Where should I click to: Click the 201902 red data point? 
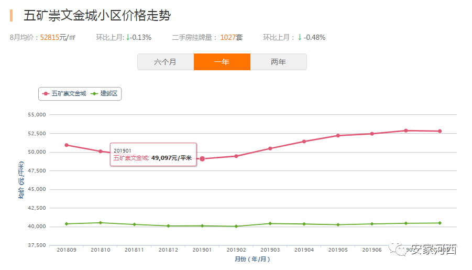[236, 156]
